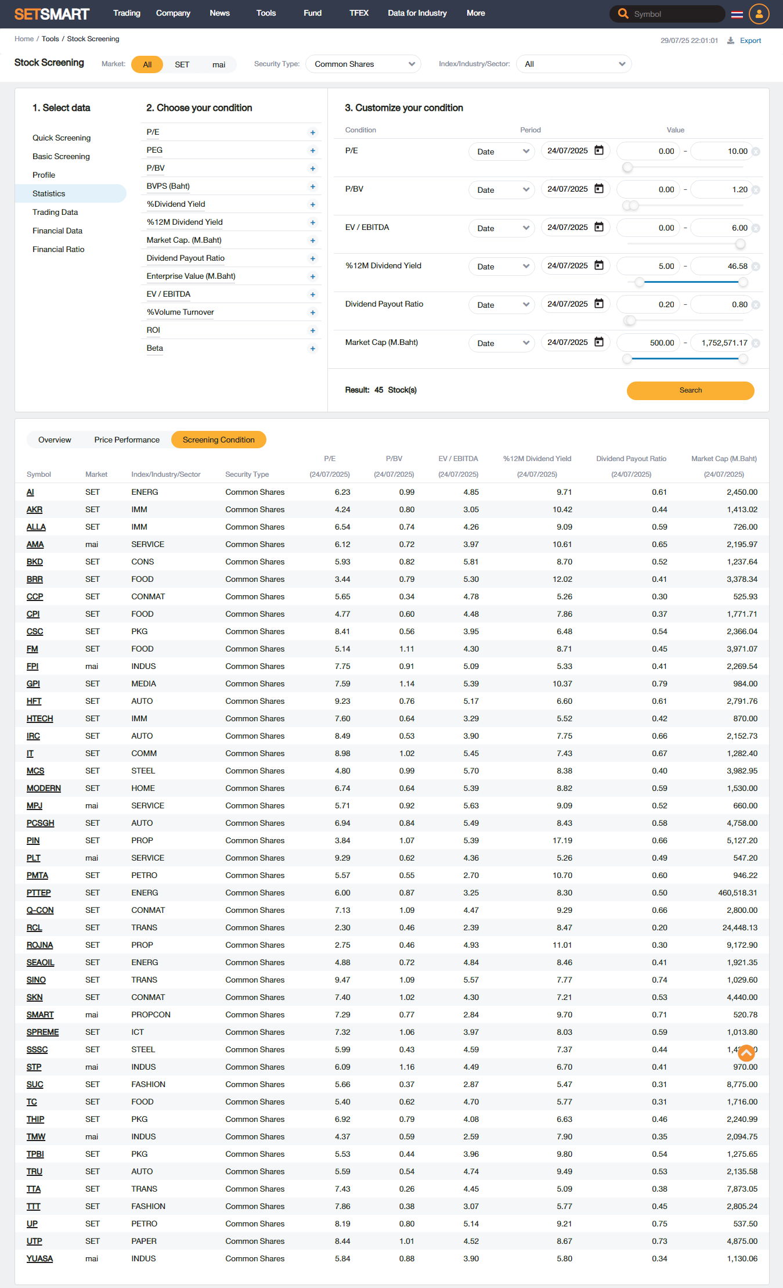Screen dimensions: 783x1288
Task: Open Market Cap period Date dropdown
Action: pos(501,343)
